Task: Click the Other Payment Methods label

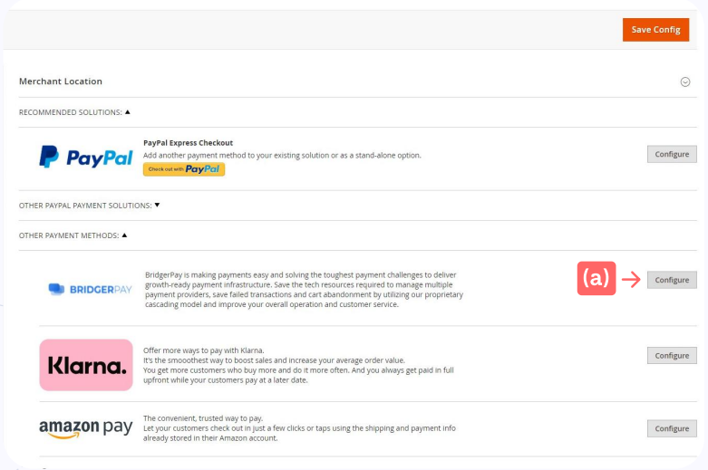Action: 69,235
